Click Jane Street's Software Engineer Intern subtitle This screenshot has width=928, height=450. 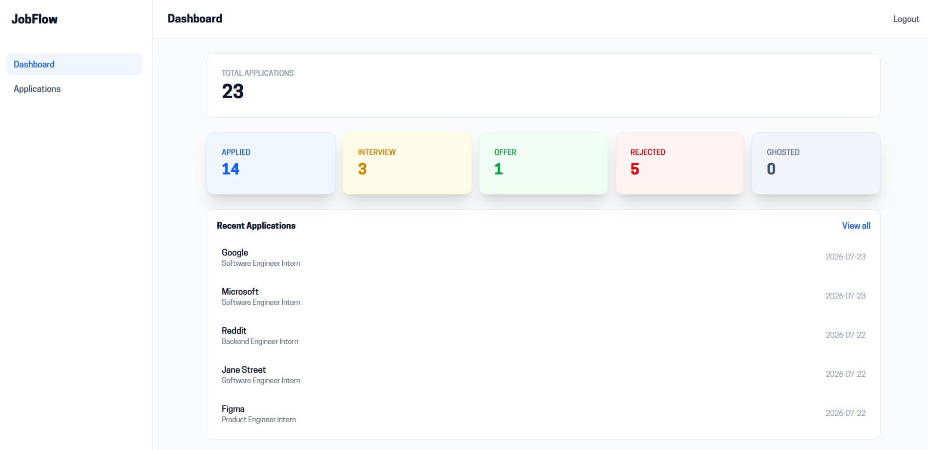click(x=261, y=381)
